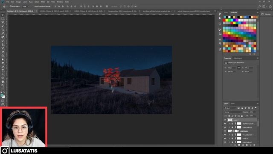
Task: Toggle Quick Mask mode icon
Action: [3, 101]
